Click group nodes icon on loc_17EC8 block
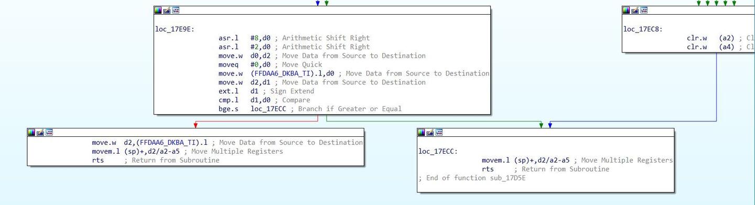The height and width of the screenshot is (205, 755). click(644, 10)
